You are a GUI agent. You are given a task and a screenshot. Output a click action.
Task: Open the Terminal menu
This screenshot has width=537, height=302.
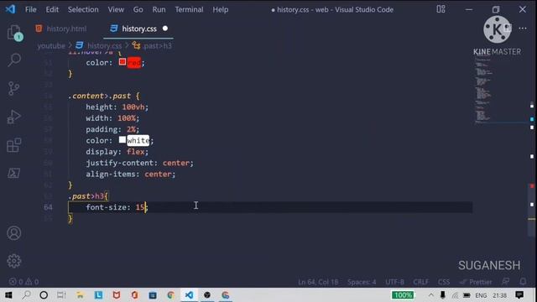coord(189,9)
